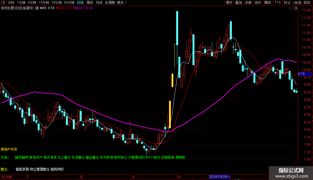
Task: Select the 15分钟 period tab
Action: pyautogui.click(x=44, y=2)
